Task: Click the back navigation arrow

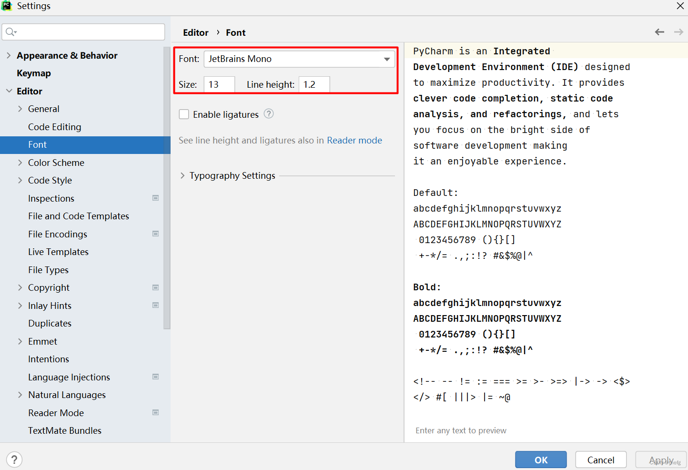Action: click(659, 32)
